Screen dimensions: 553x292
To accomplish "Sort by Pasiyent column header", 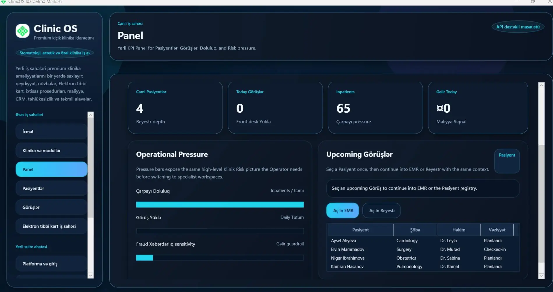I will [360, 230].
